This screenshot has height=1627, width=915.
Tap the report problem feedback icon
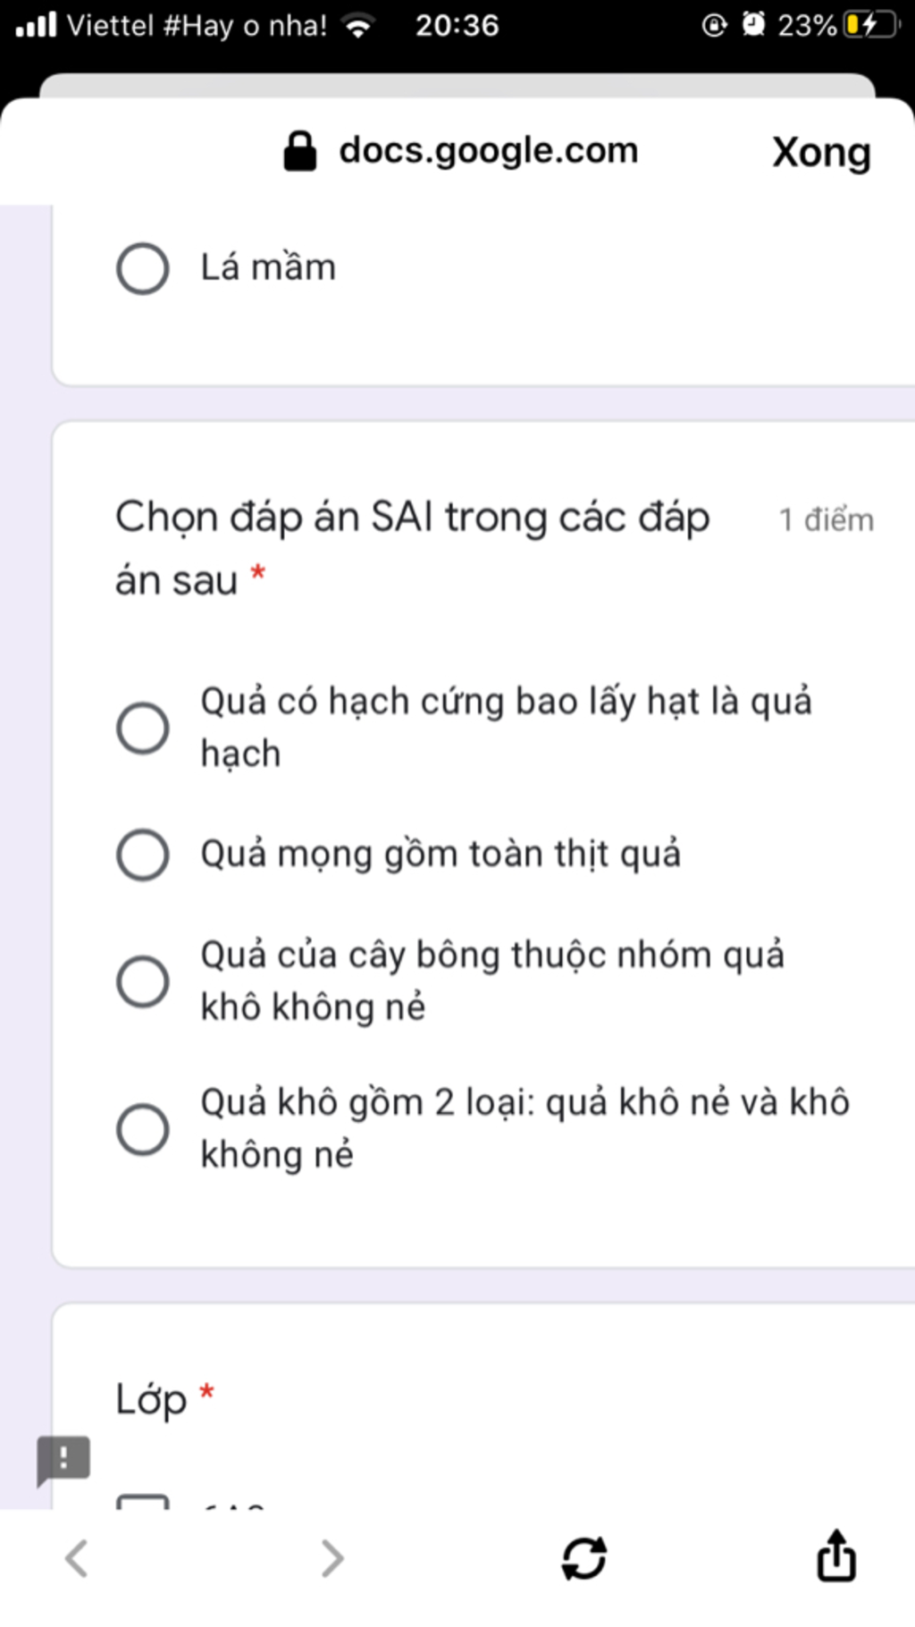pyautogui.click(x=63, y=1461)
